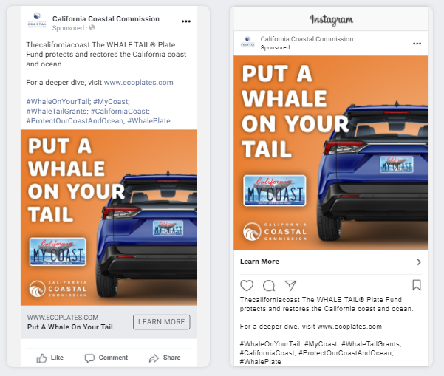Click #WhalePlate hashtag in Facebook post
Image resolution: width=444 pixels, height=376 pixels.
click(149, 121)
